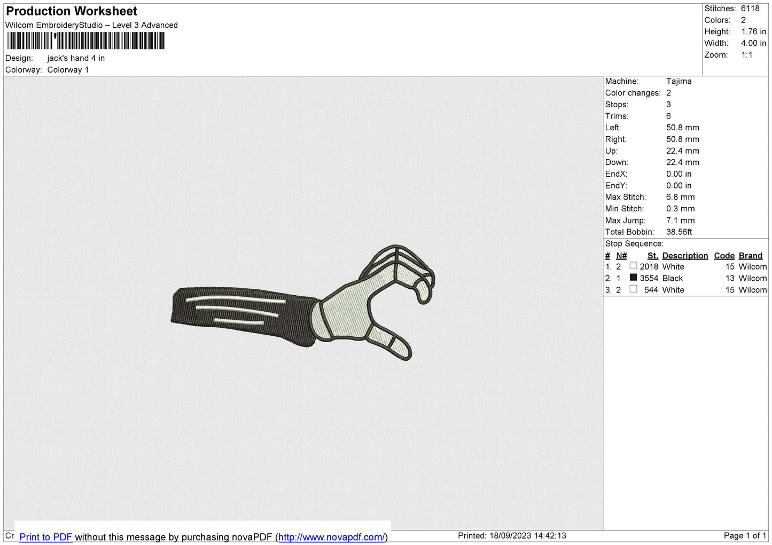Select the White description in row 1
The width and height of the screenshot is (772, 545).
click(x=673, y=266)
